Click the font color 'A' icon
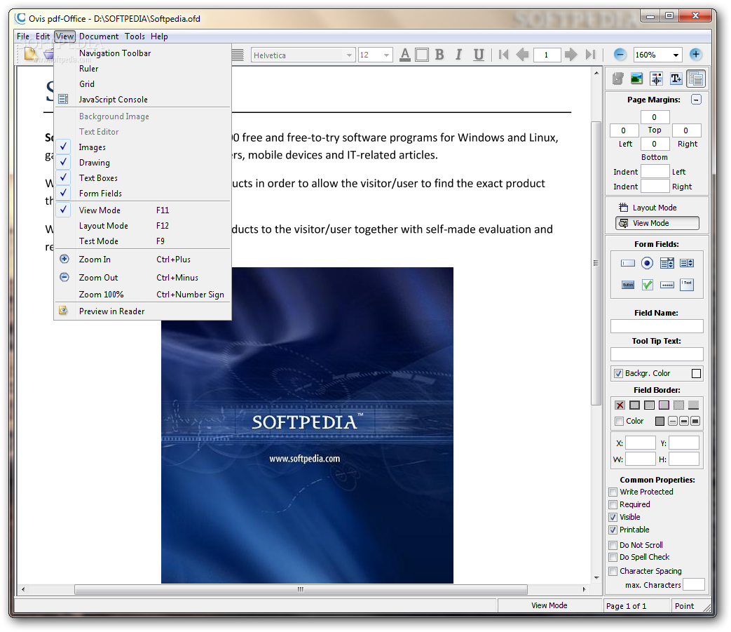This screenshot has height=632, width=731. click(405, 55)
